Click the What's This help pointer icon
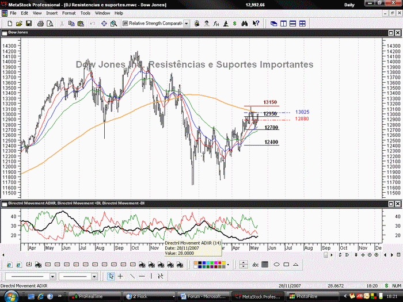 [x=256, y=24]
